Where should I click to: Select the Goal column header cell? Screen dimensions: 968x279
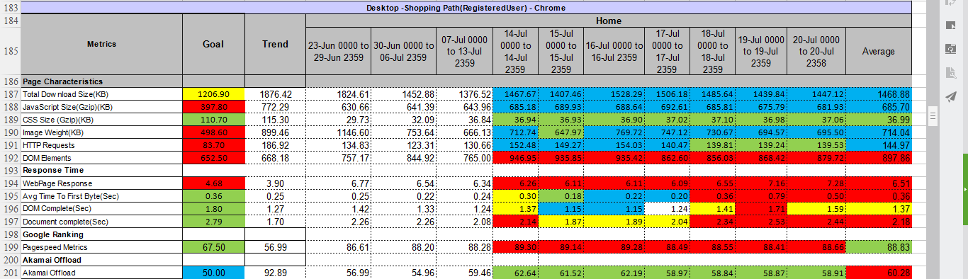[213, 44]
